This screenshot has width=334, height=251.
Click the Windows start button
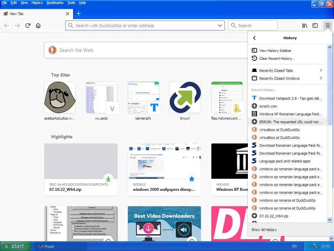pyautogui.click(x=16, y=246)
